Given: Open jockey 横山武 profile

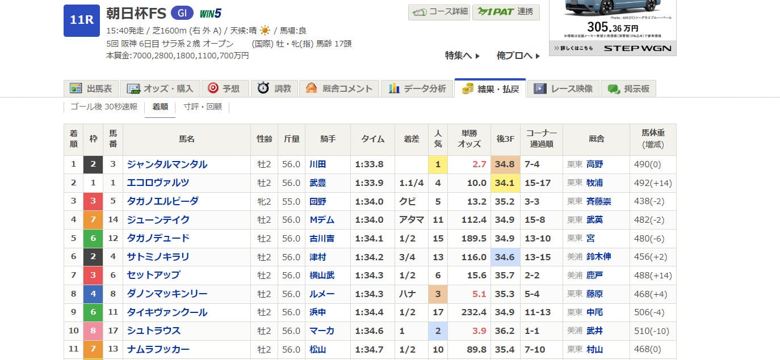Looking at the screenshot, I should pos(321,276).
